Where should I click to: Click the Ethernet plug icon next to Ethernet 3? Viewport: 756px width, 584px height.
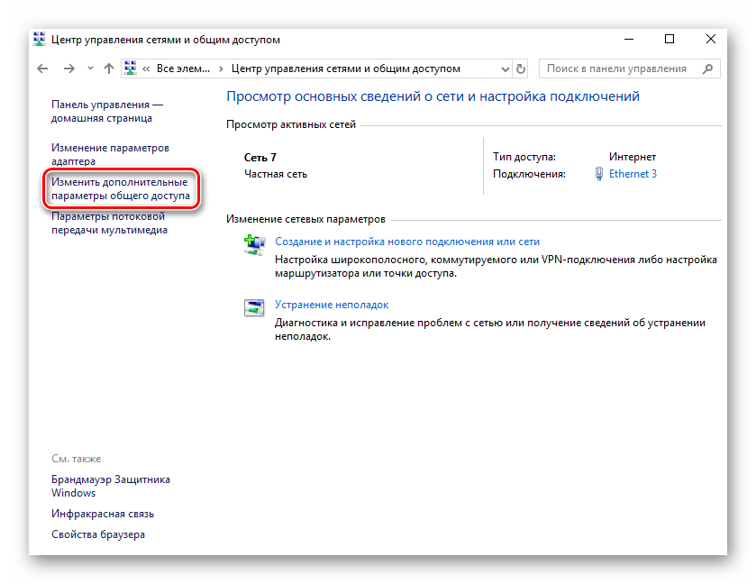click(599, 174)
